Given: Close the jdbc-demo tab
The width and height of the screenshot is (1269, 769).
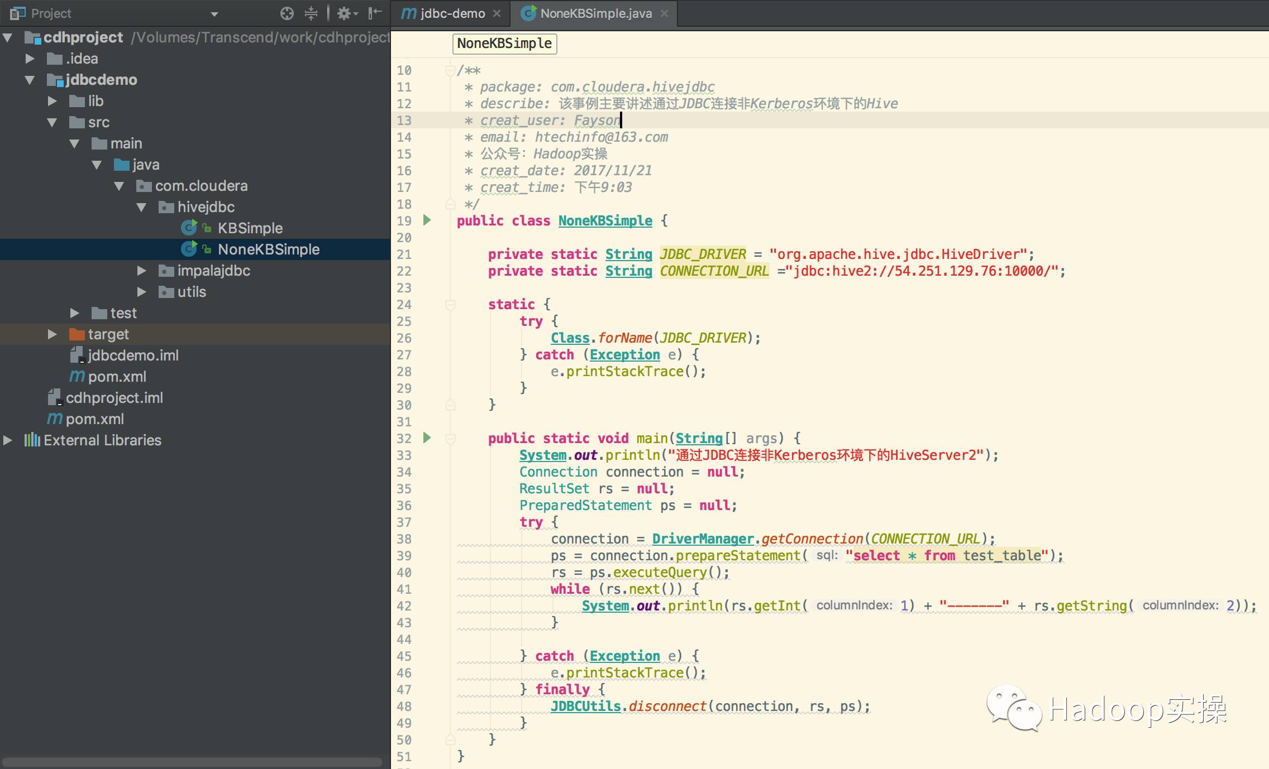Looking at the screenshot, I should click(x=497, y=13).
